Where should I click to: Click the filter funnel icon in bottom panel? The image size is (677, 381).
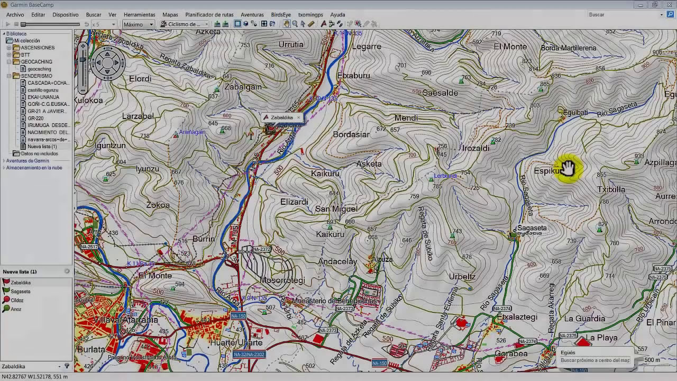point(67,366)
